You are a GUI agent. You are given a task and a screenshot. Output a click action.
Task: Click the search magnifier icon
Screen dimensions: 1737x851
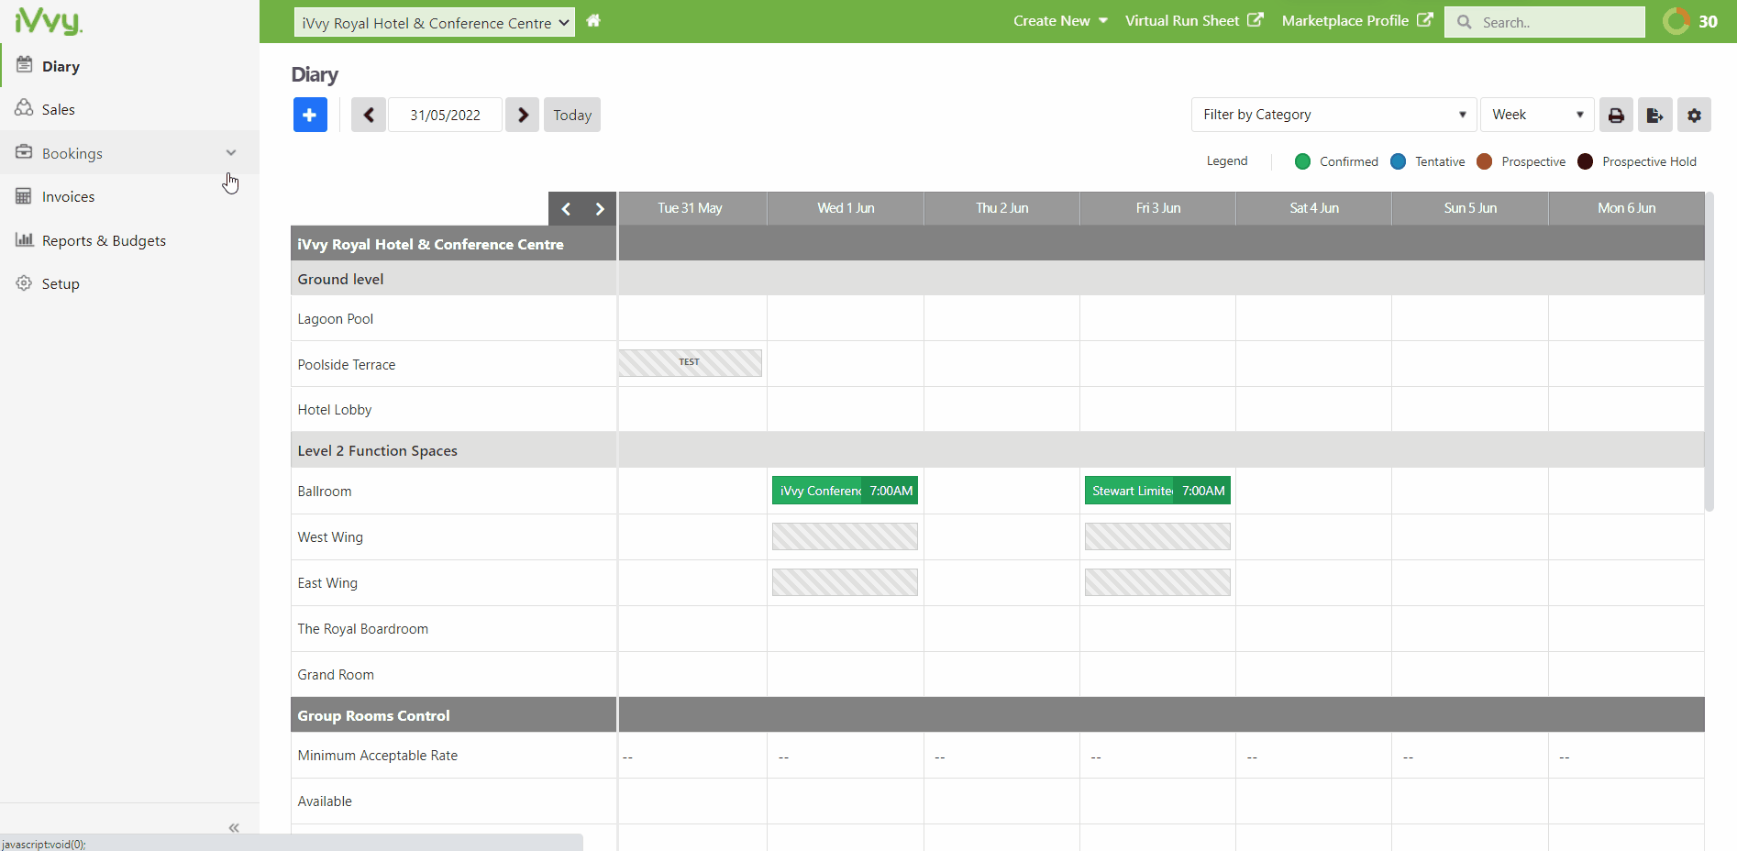1465,22
